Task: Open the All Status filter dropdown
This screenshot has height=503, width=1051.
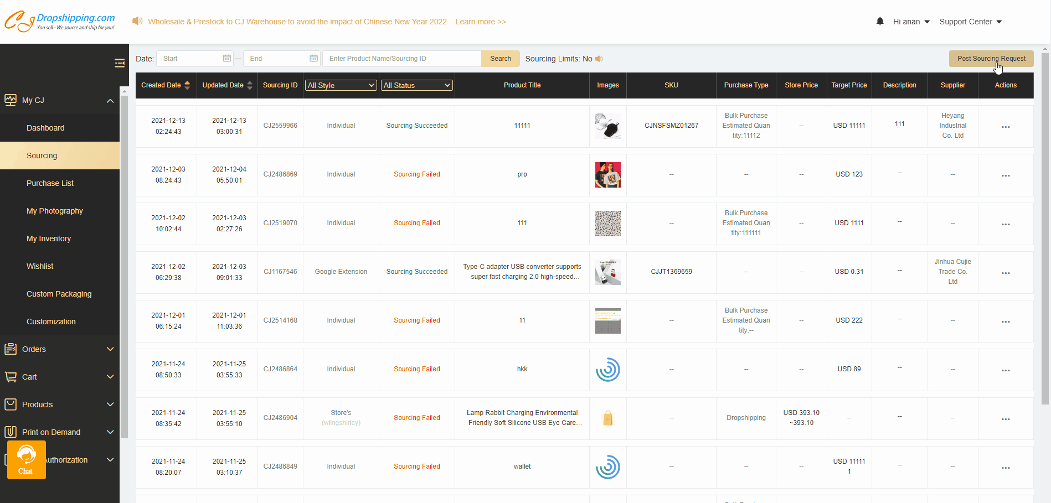Action: coord(417,85)
